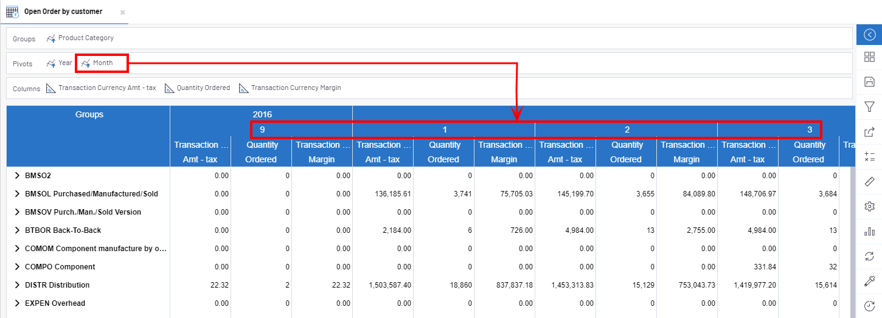
Task: Click the export/share icon
Action: [869, 131]
